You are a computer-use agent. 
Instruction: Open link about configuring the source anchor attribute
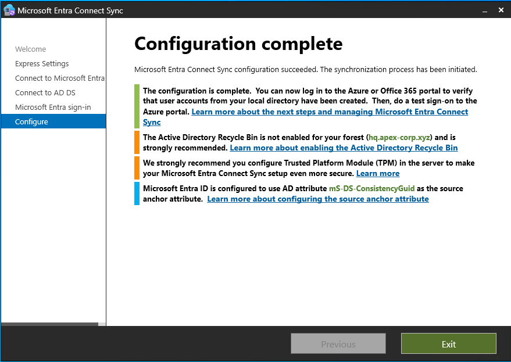point(318,199)
